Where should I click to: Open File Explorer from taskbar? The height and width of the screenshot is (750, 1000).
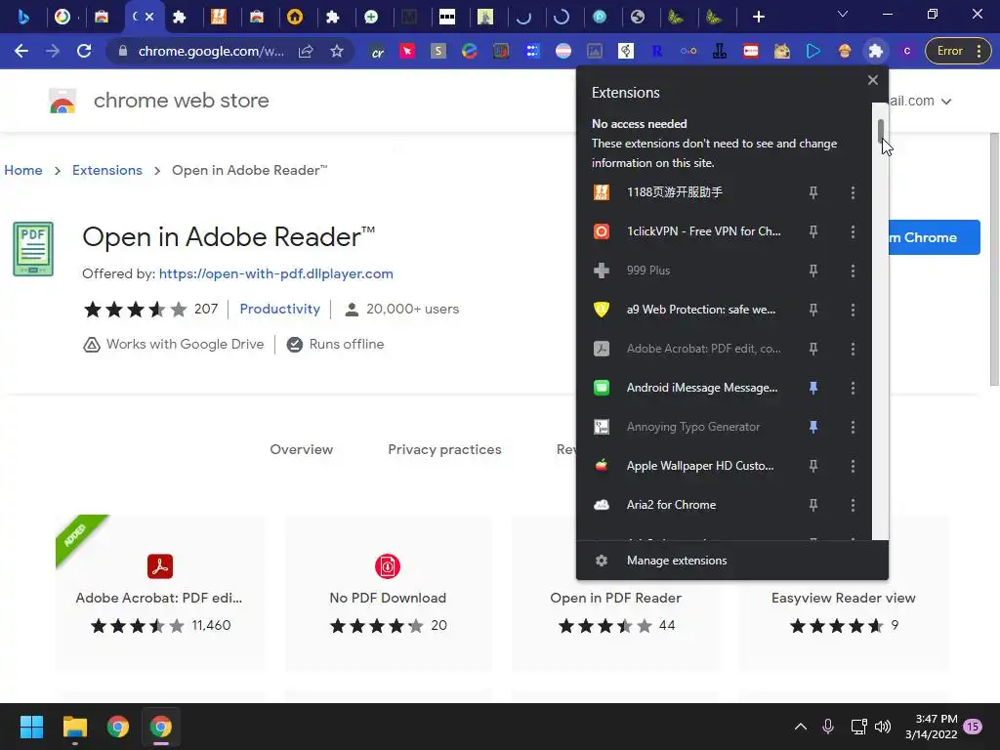74,727
